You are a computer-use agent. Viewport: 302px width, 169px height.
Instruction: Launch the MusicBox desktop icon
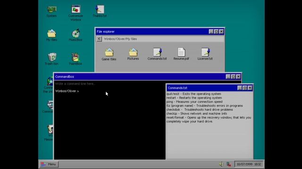tap(75, 35)
